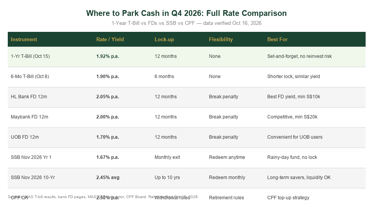
Task: Click 'None' flexibility in 6-Mo T-Bill row
Action: point(214,77)
